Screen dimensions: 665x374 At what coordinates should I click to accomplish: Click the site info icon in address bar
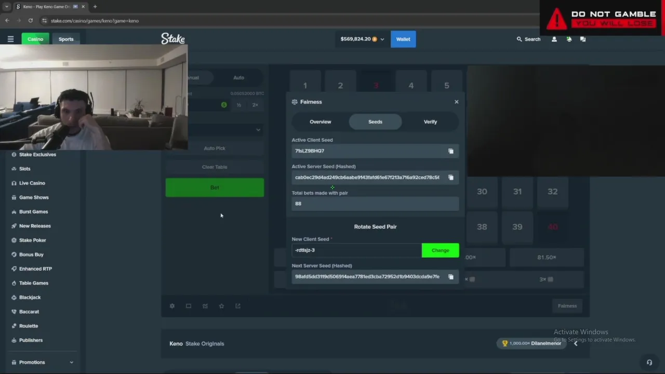coord(45,21)
